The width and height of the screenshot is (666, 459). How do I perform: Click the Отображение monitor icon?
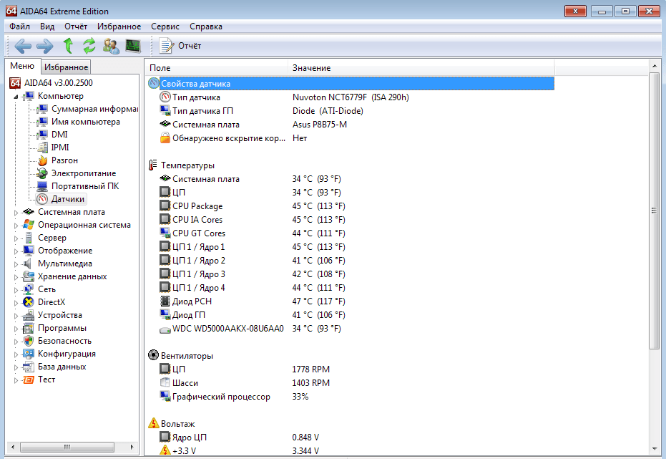tap(29, 251)
